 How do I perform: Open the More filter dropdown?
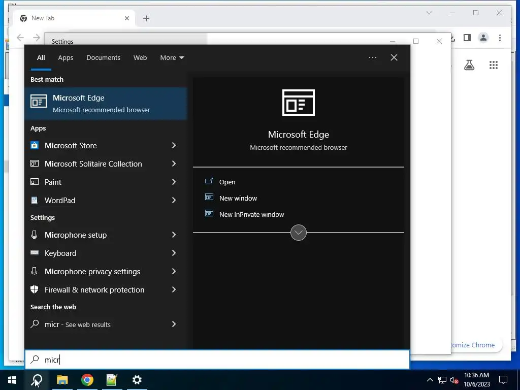[x=172, y=58]
